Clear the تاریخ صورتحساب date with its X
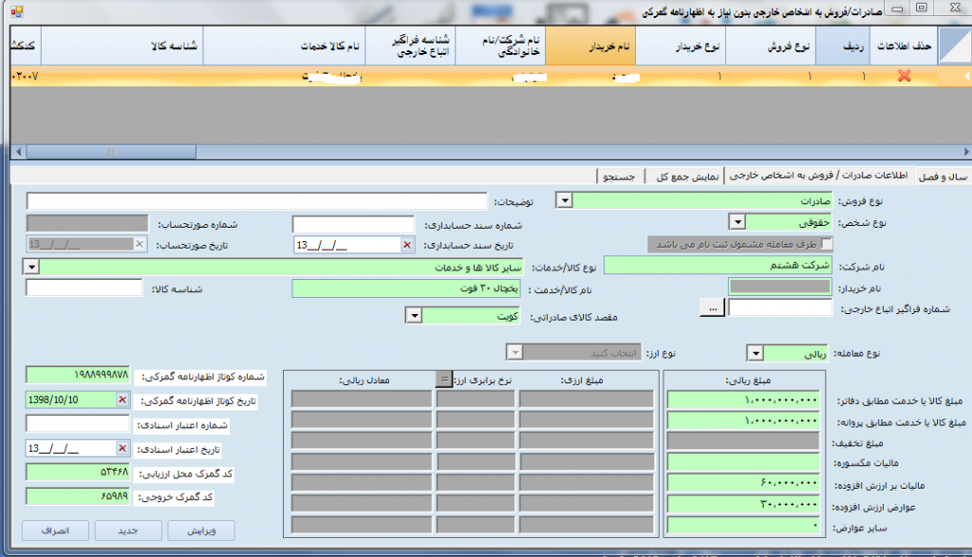The height and width of the screenshot is (557, 972). 140,244
